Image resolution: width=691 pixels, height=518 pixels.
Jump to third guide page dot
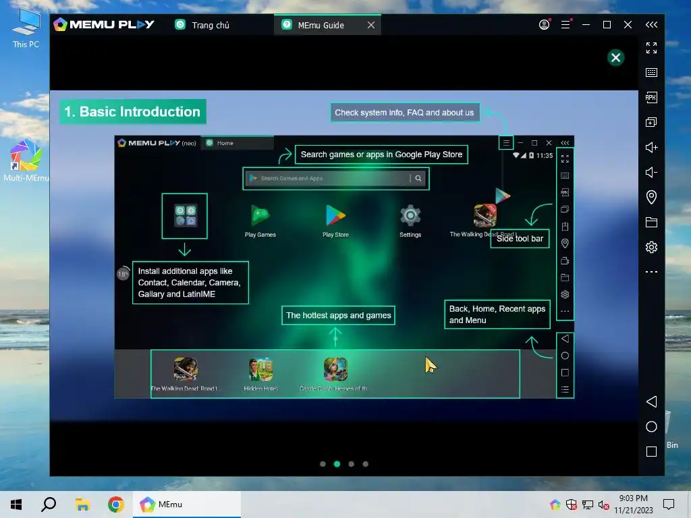[x=351, y=464]
